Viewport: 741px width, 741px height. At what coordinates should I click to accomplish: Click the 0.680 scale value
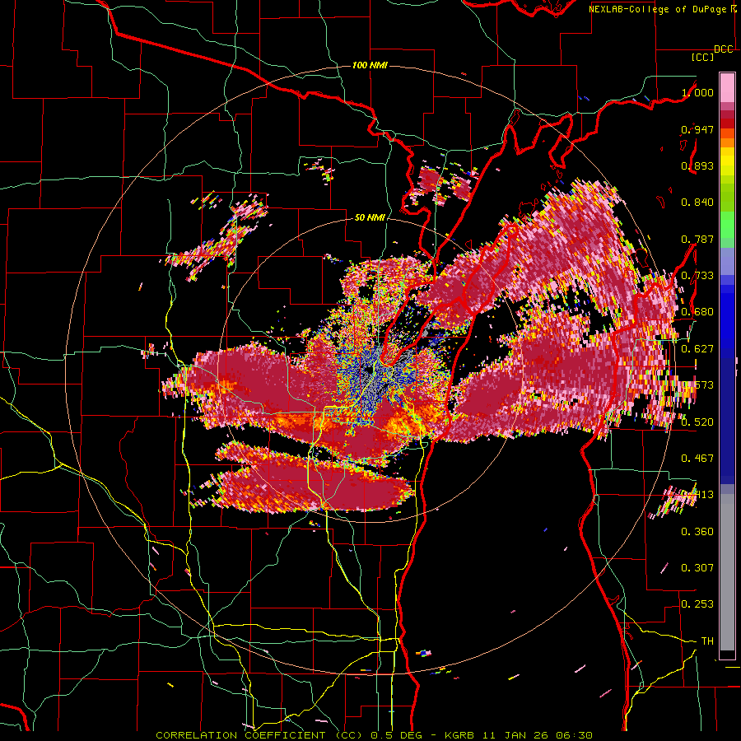(697, 312)
